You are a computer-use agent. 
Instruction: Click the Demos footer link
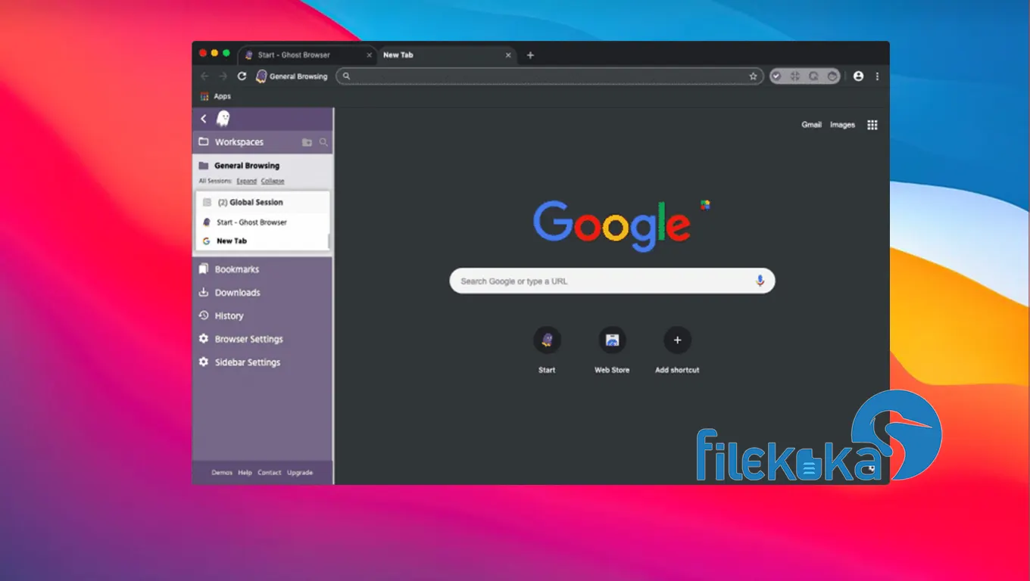point(222,473)
